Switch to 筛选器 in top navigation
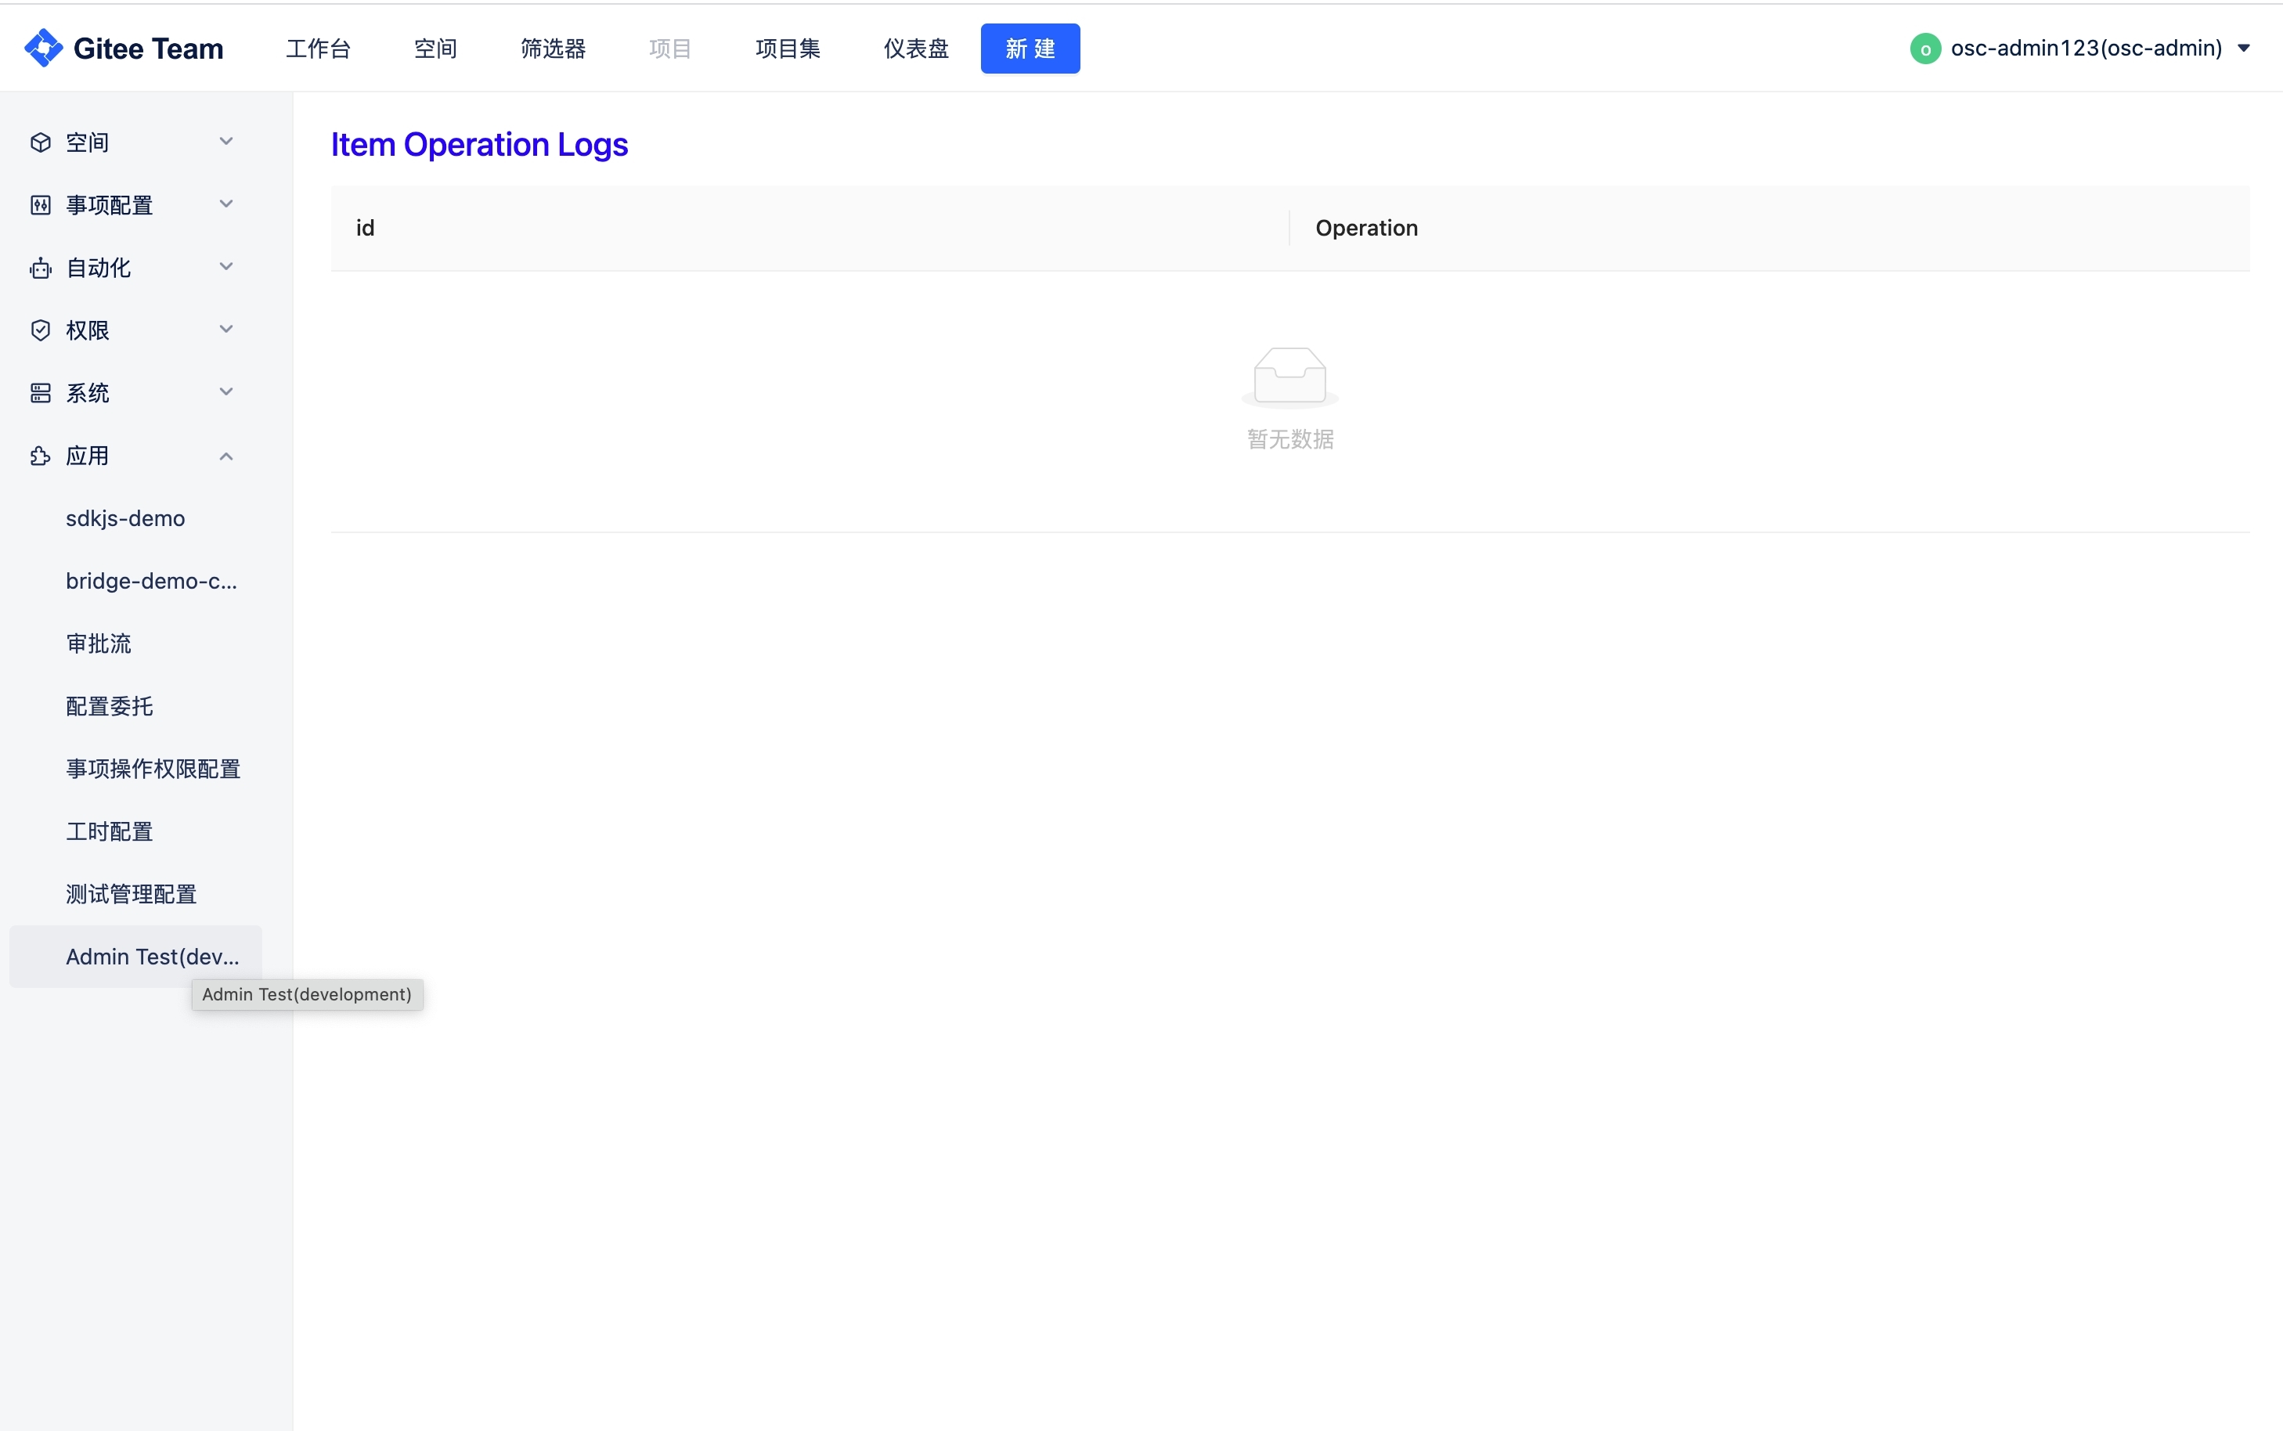Screen dimensions: 2283x1431 pos(553,49)
